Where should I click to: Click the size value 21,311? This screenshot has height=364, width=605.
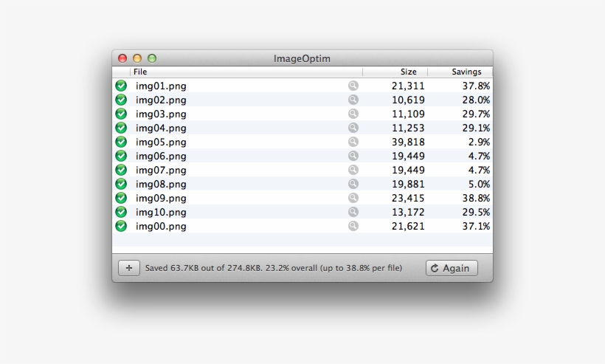click(408, 86)
